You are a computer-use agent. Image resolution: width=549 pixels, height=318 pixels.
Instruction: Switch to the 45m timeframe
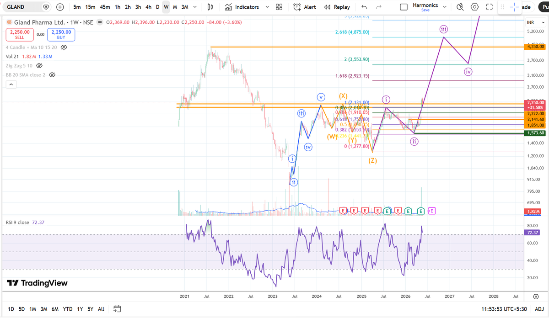105,7
